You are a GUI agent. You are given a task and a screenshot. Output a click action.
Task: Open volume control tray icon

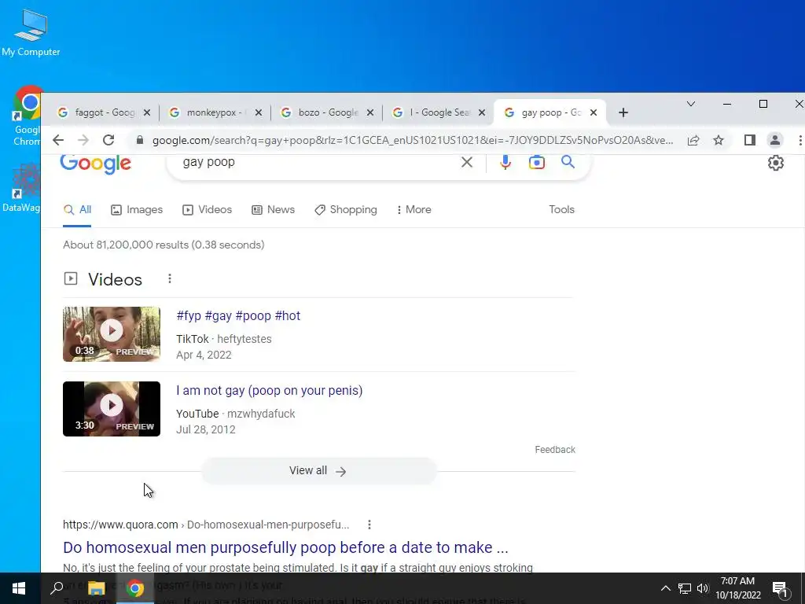pos(703,588)
